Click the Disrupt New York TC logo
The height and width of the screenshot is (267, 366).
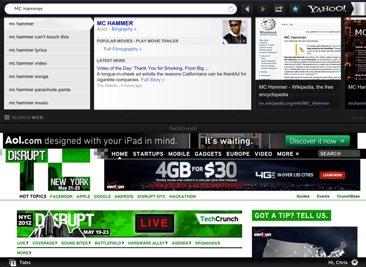point(48,170)
